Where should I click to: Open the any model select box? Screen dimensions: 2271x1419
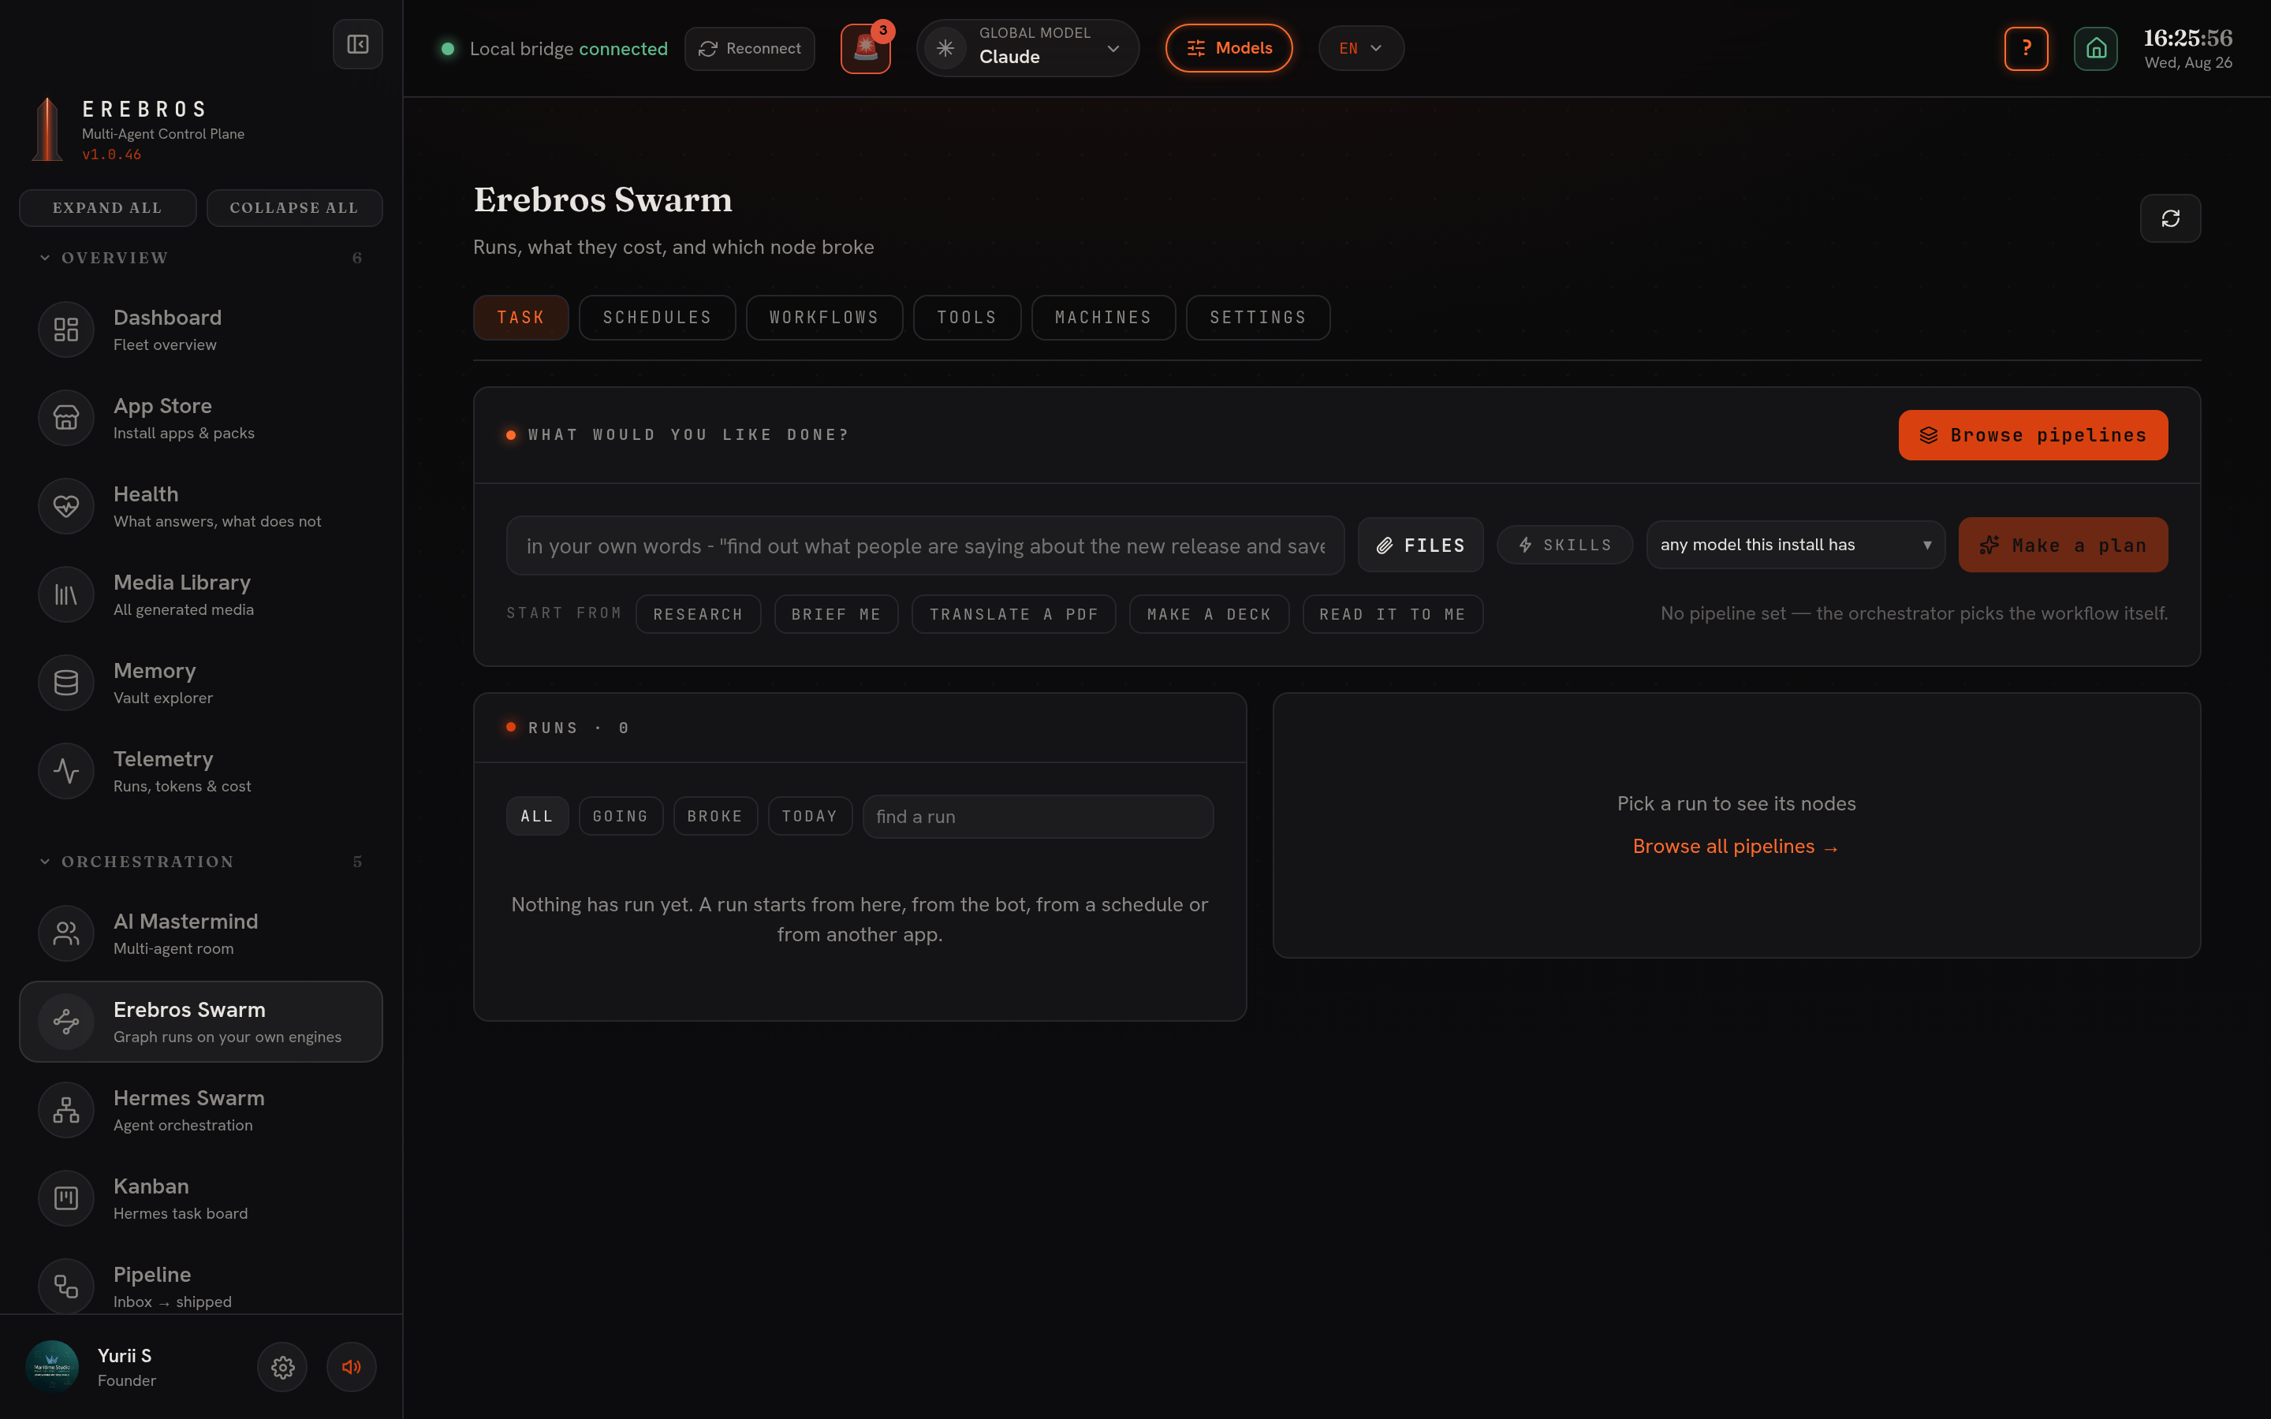(1796, 544)
